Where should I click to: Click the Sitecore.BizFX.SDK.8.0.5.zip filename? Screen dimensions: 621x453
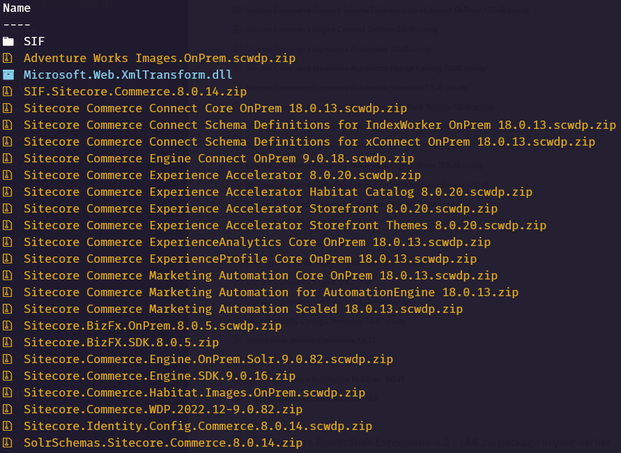121,342
